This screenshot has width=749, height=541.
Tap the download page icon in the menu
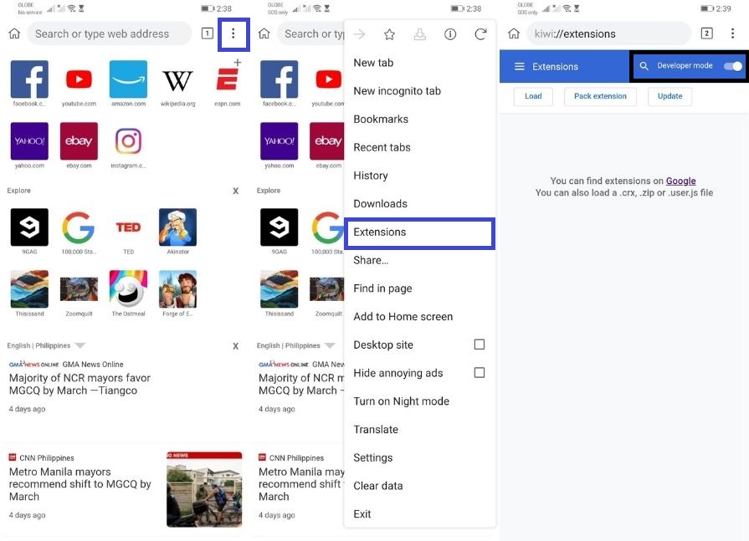[420, 34]
